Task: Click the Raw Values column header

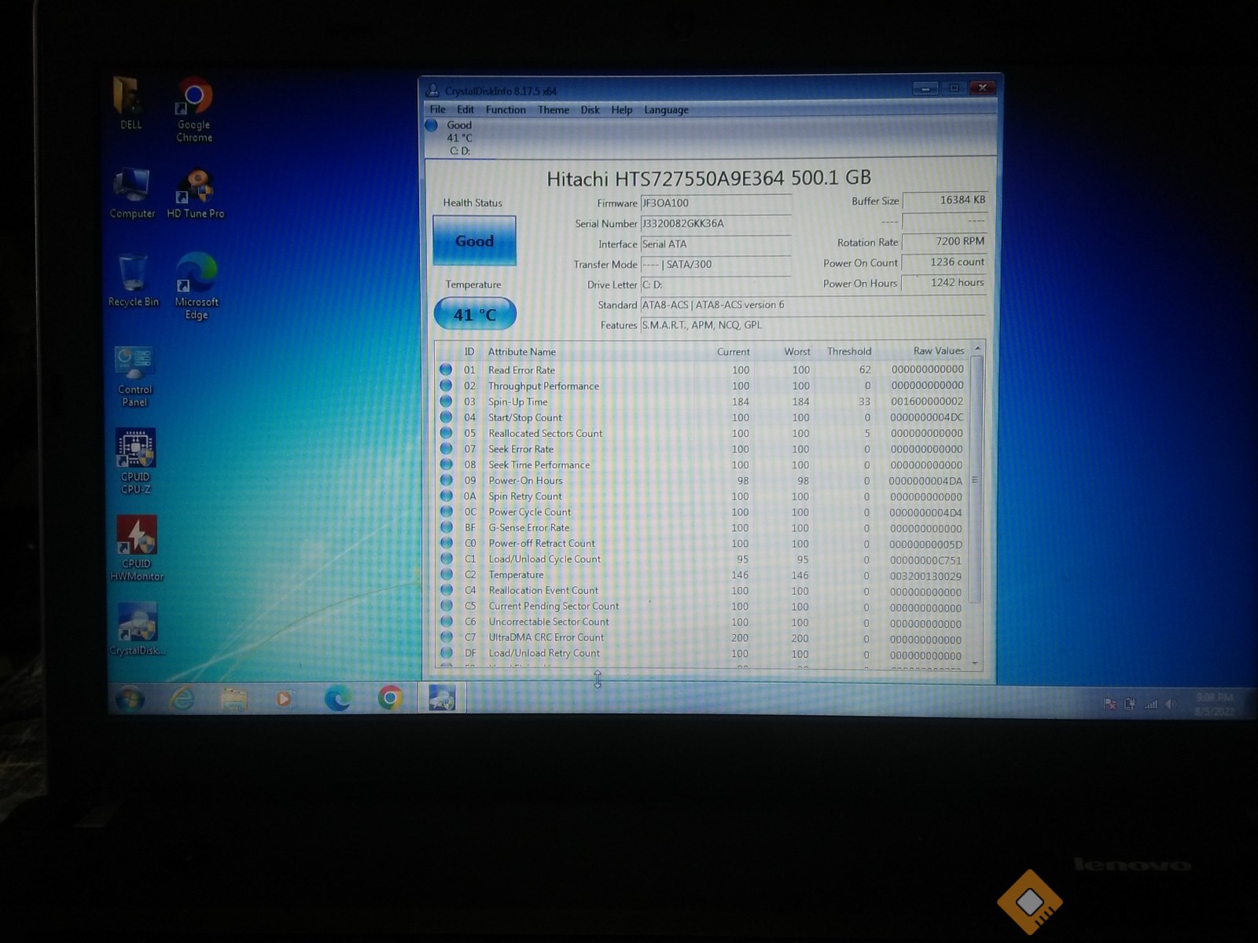Action: click(939, 351)
